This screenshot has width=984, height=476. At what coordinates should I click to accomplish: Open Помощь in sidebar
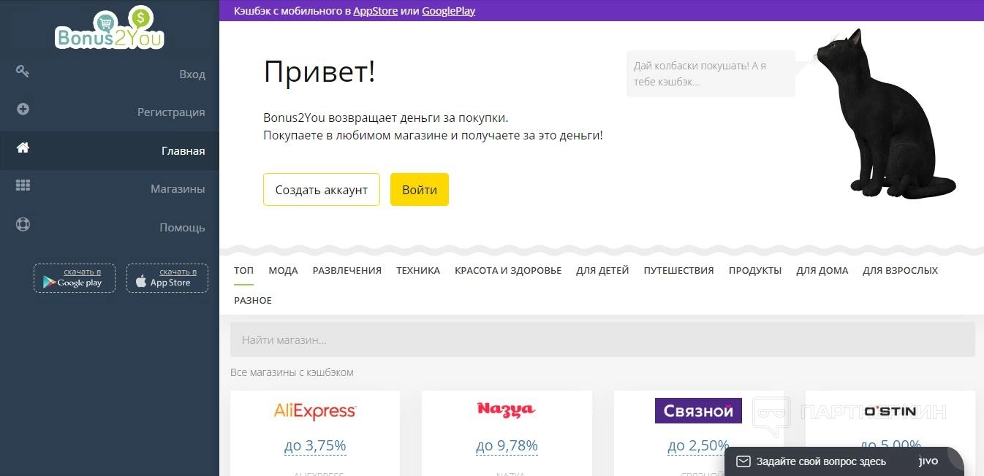tap(110, 228)
